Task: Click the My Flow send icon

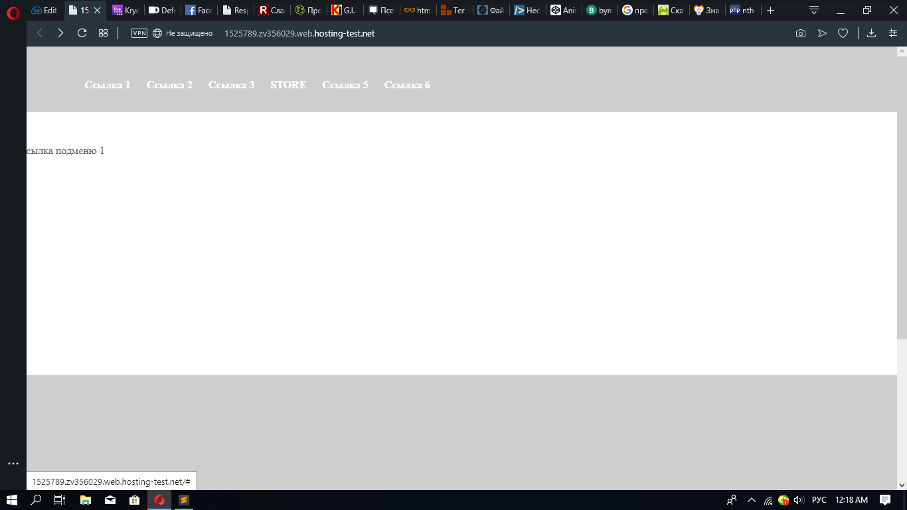Action: click(x=822, y=33)
